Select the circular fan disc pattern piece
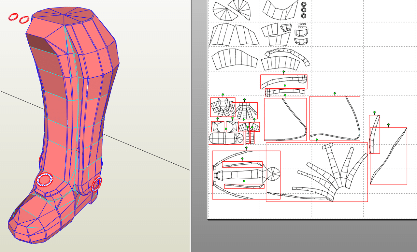The width and height of the screenshot is (417, 252). point(273,174)
